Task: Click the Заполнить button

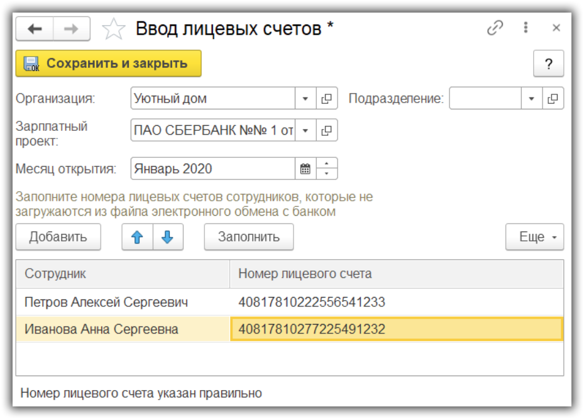Action: coord(248,237)
